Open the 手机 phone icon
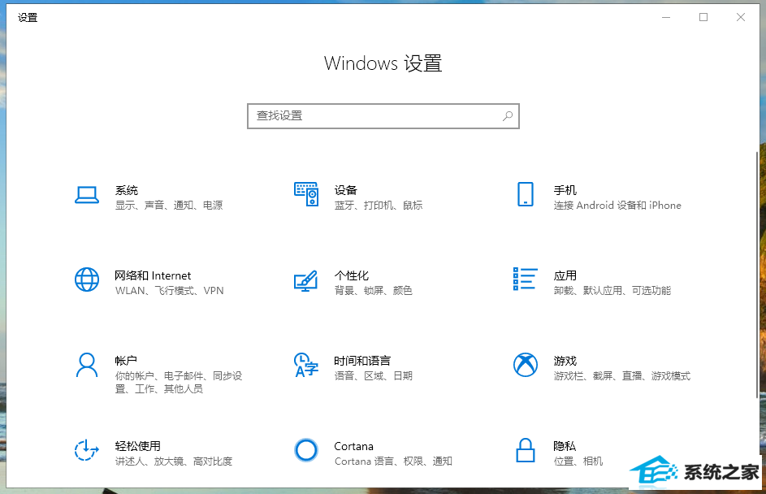Image resolution: width=766 pixels, height=494 pixels. click(x=526, y=194)
